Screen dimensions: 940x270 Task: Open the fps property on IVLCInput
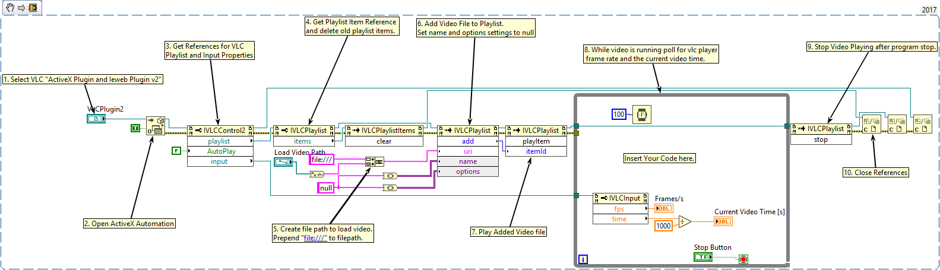(619, 209)
